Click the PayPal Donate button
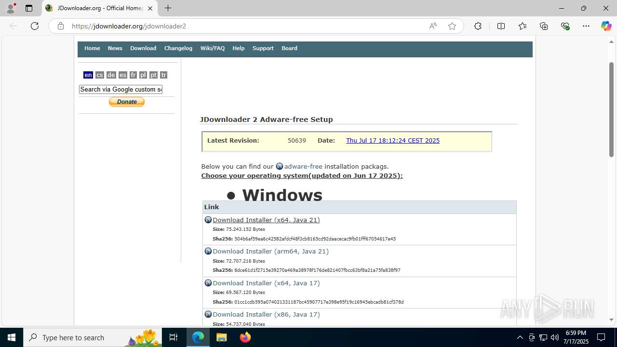Viewport: 617px width, 347px height. [x=127, y=102]
